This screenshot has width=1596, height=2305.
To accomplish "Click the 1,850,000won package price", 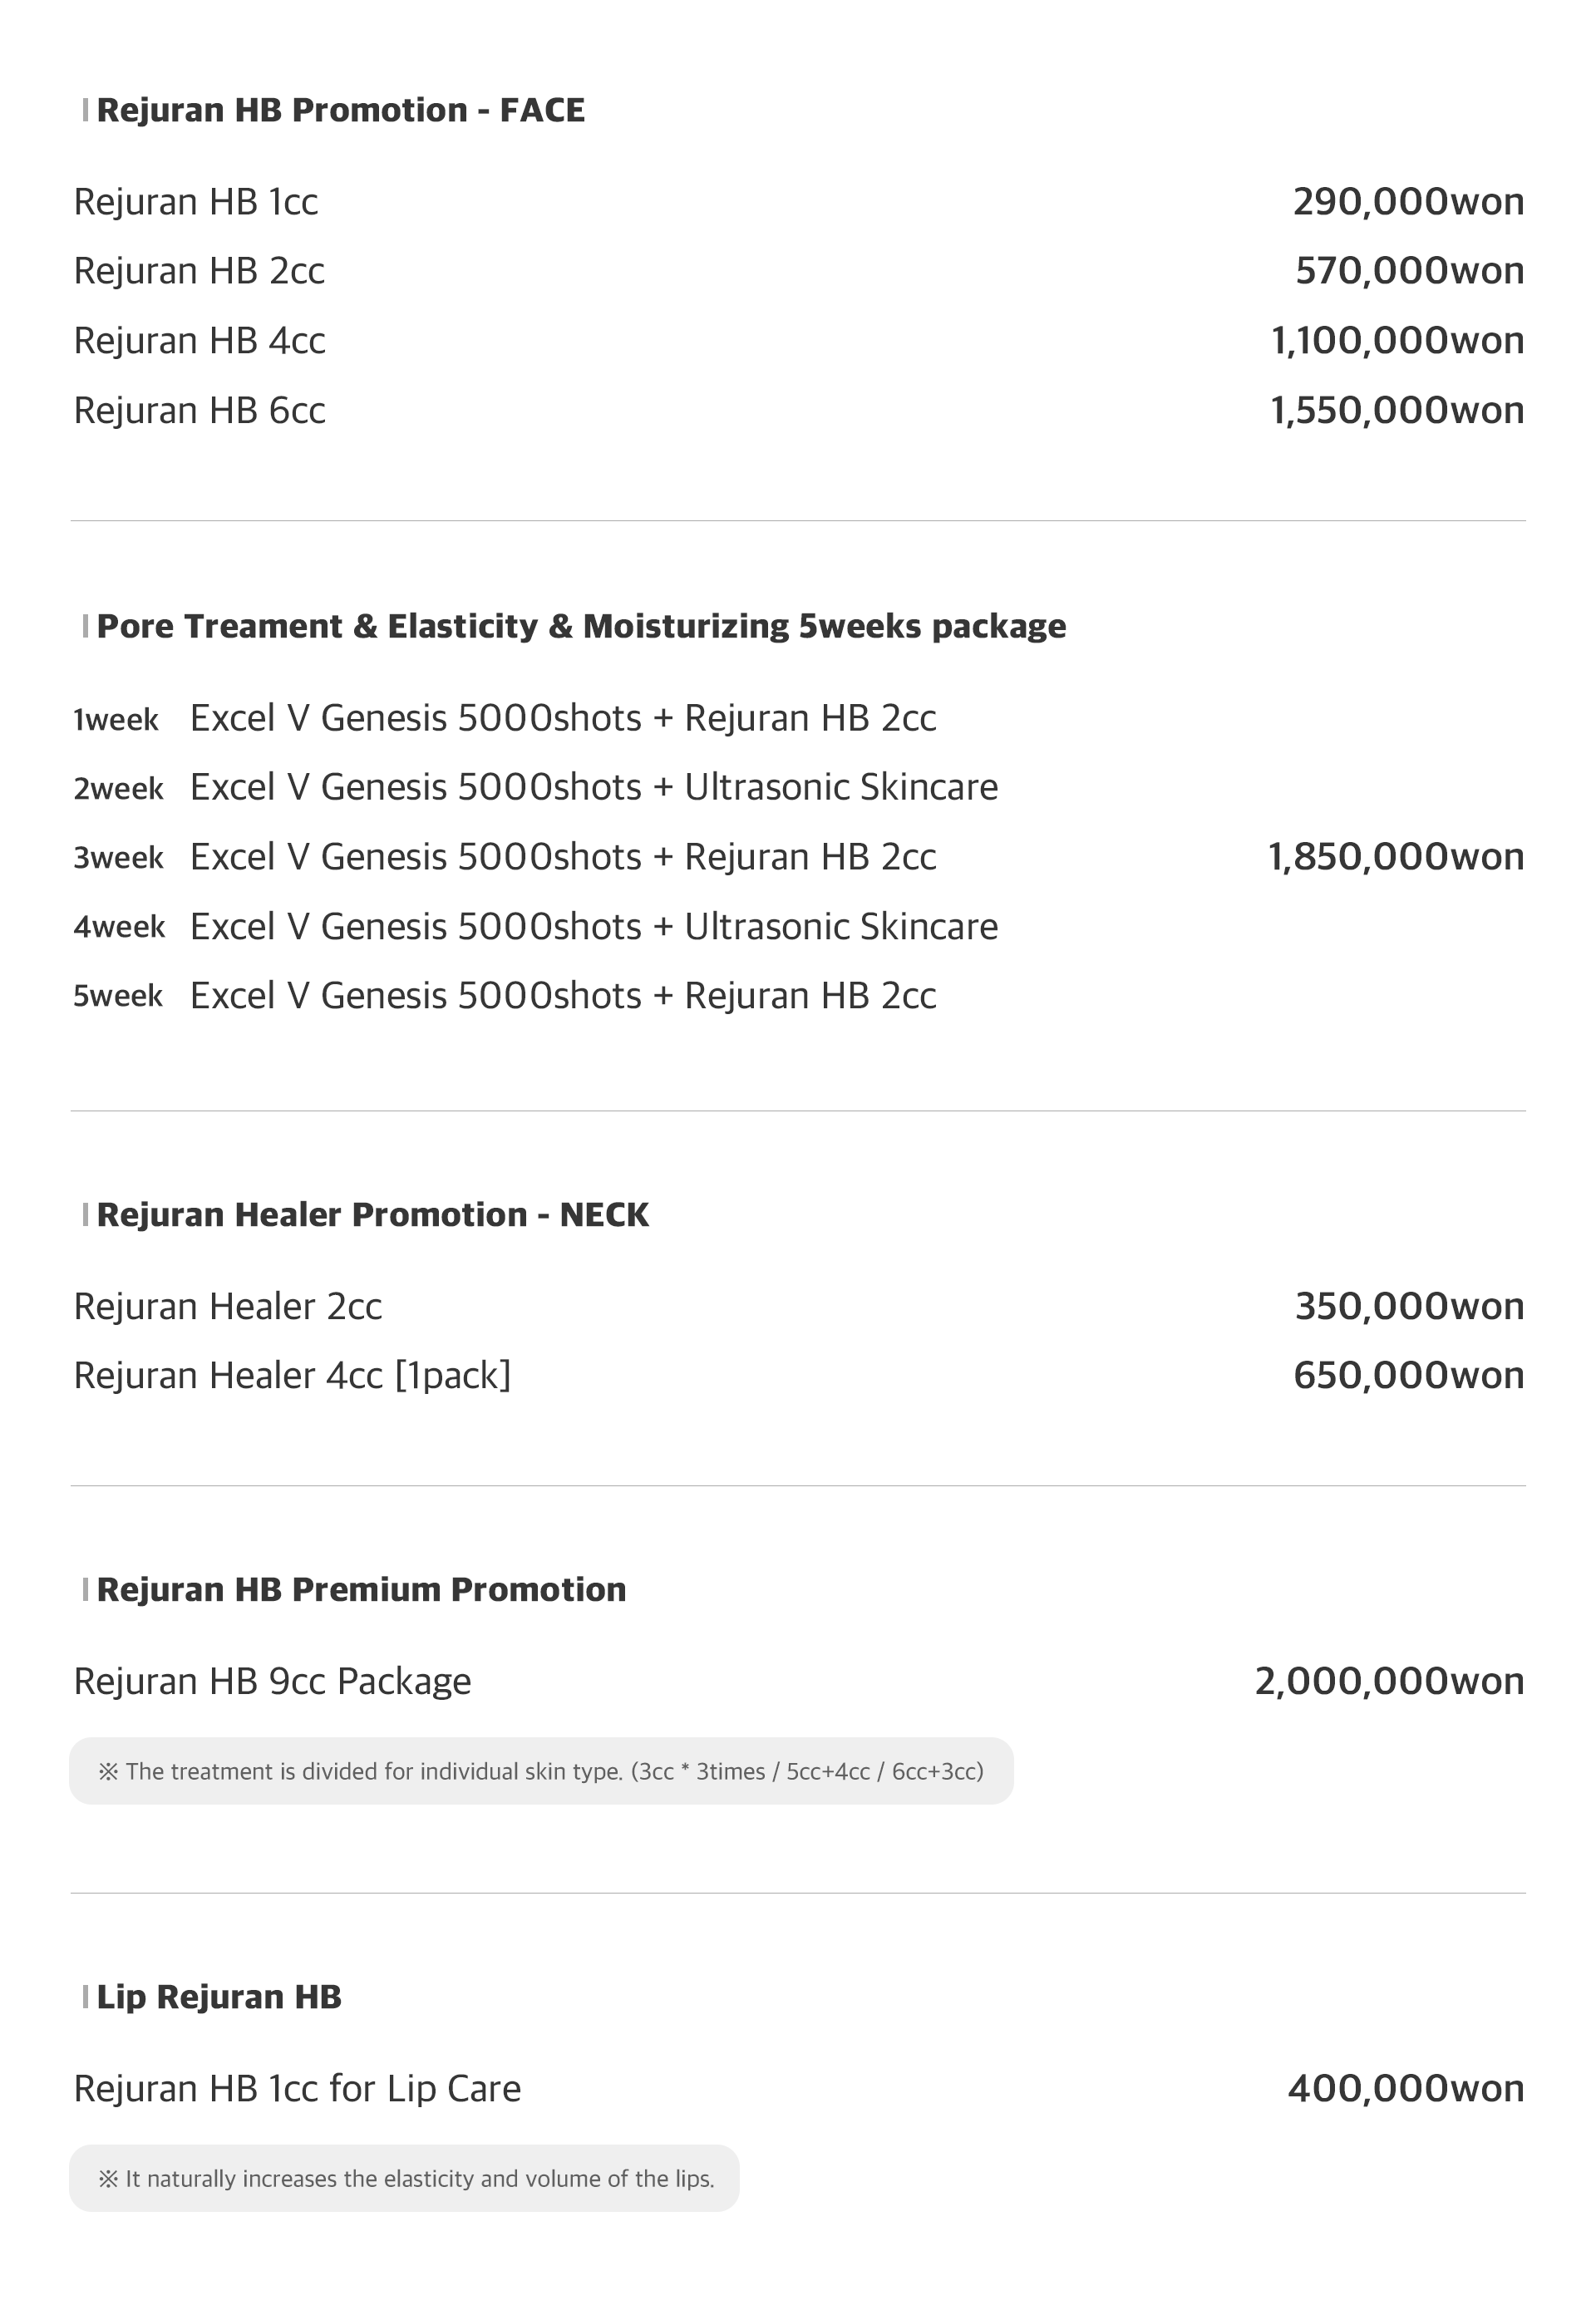I will coord(1395,857).
